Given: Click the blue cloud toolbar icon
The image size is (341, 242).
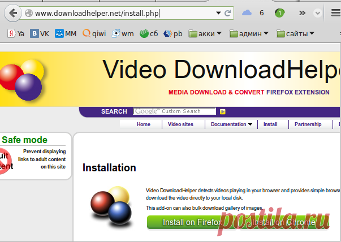Looking at the screenshot, I should (x=247, y=13).
